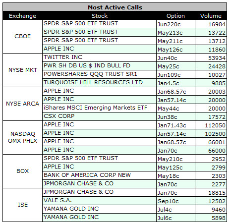Click the Option column header
This screenshot has height=224, width=229.
[175, 16]
